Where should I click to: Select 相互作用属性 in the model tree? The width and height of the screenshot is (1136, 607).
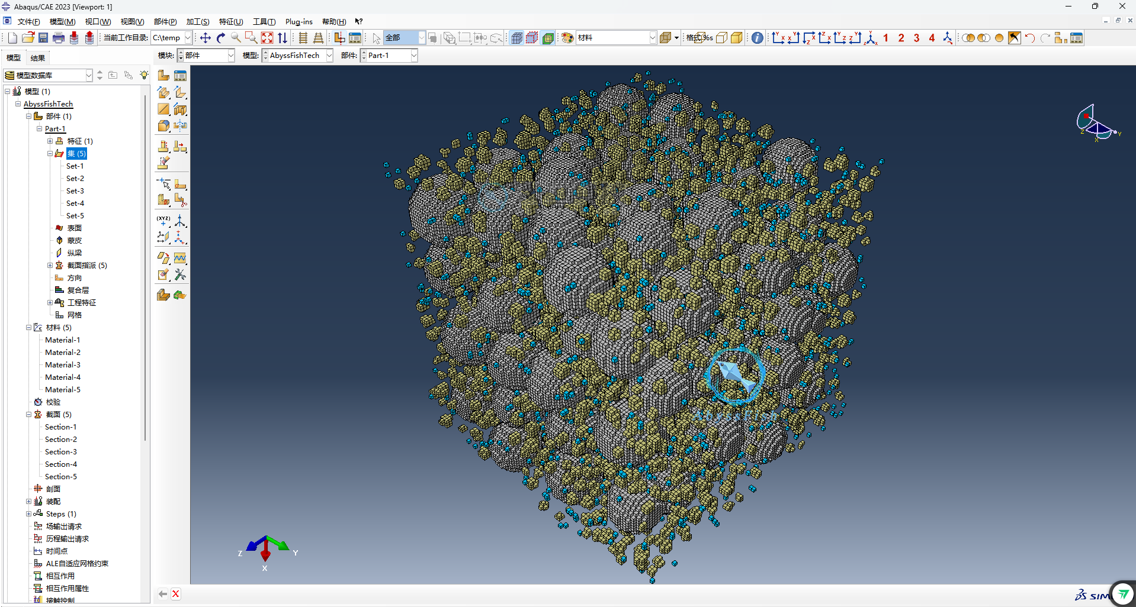coord(68,589)
